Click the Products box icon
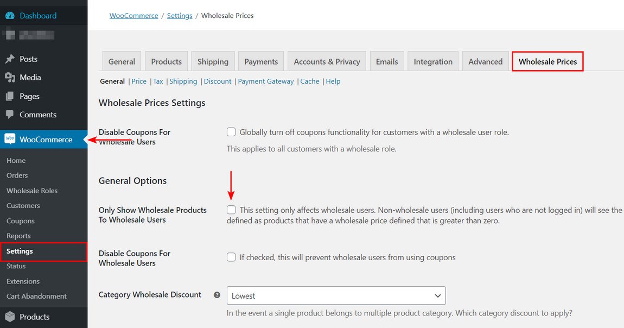Image resolution: width=624 pixels, height=328 pixels. (10, 317)
